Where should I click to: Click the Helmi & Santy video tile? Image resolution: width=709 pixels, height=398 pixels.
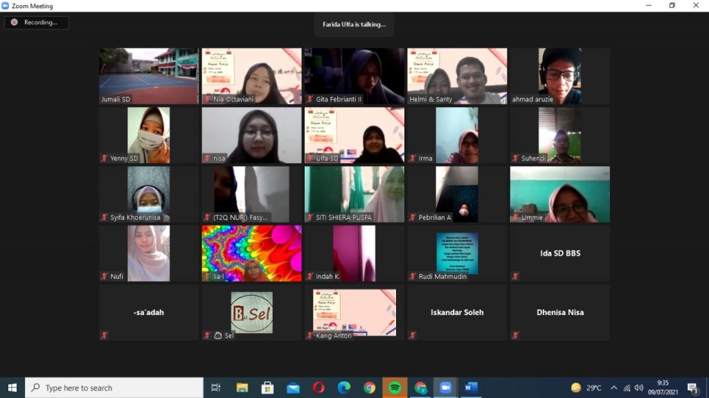[x=457, y=76]
